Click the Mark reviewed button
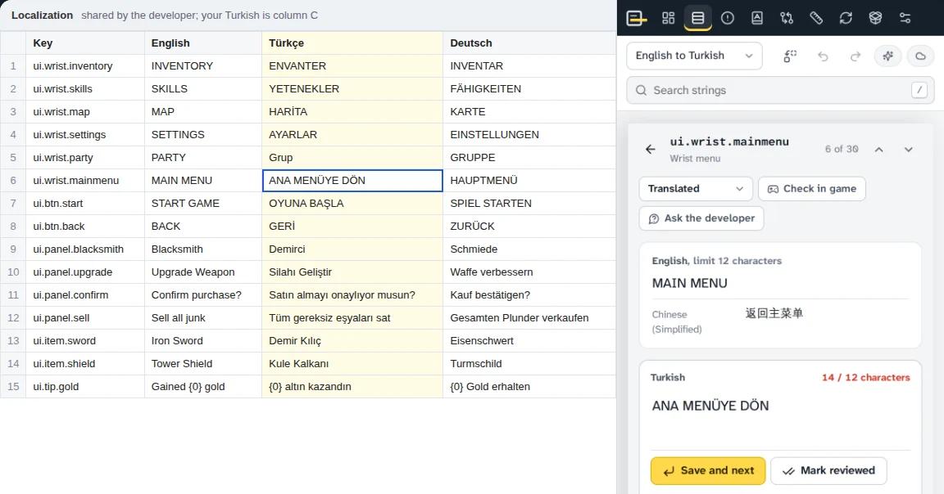Image resolution: width=944 pixels, height=494 pixels. [828, 470]
